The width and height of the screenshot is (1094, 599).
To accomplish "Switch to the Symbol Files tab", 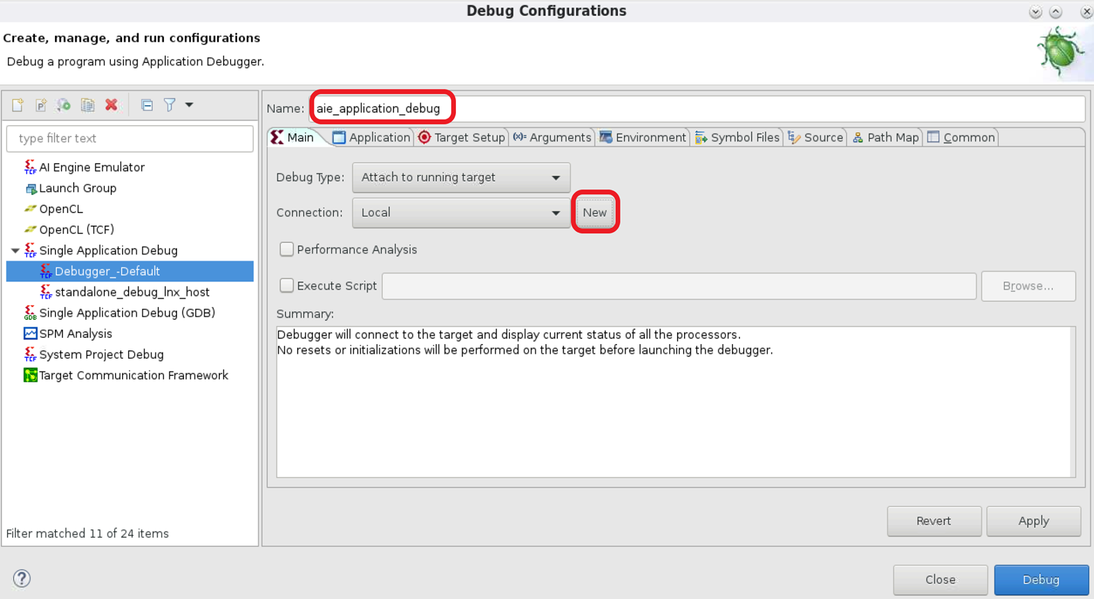I will tap(737, 138).
